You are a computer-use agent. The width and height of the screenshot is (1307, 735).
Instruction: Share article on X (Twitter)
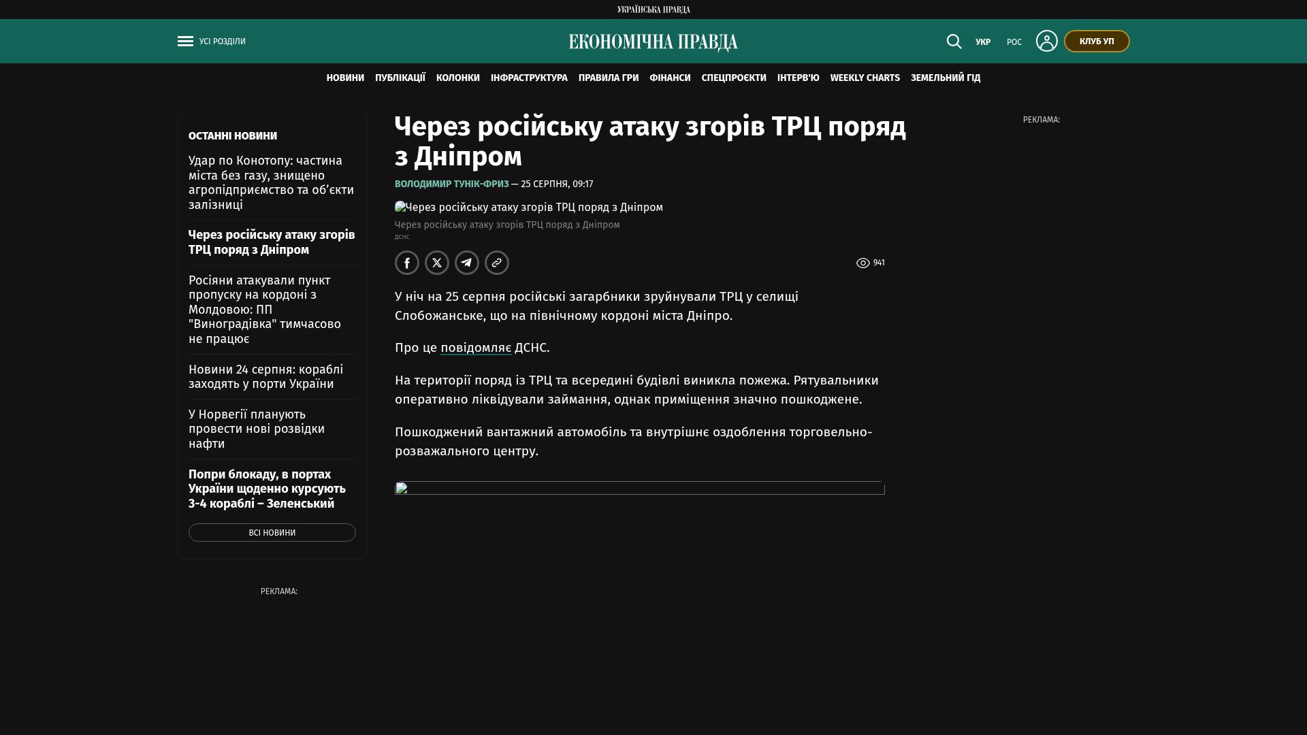[x=437, y=263]
